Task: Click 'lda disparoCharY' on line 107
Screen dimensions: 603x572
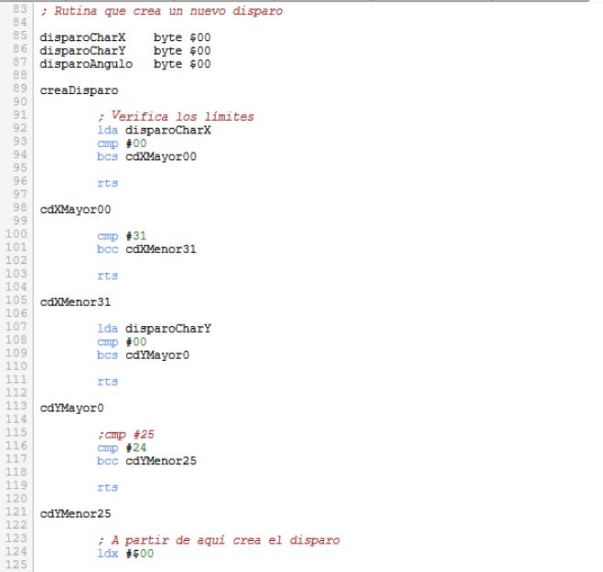Action: (154, 328)
